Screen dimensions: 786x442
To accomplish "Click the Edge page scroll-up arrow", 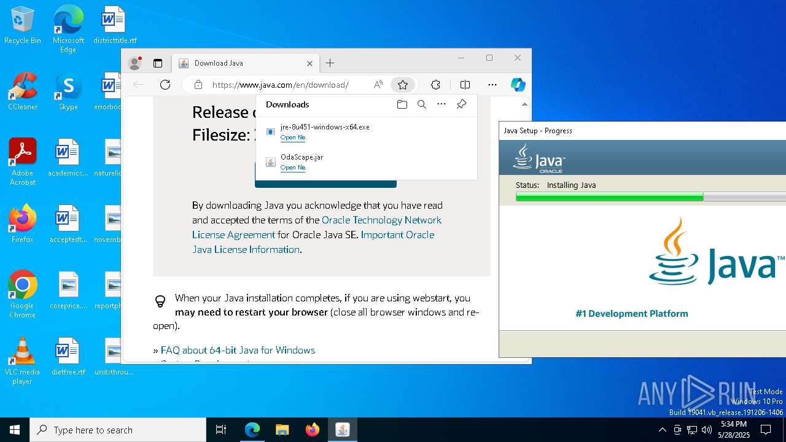I will (x=524, y=104).
